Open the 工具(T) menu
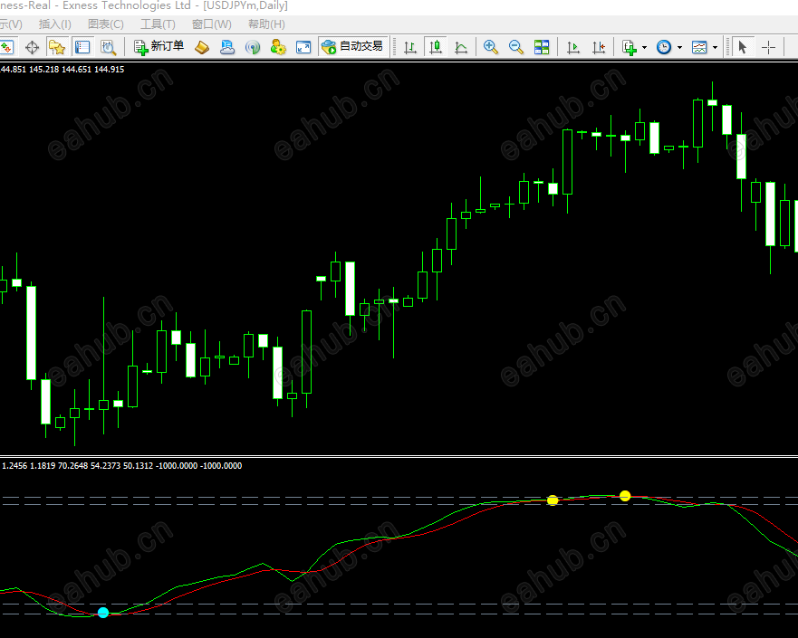This screenshot has height=638, width=798. pyautogui.click(x=158, y=24)
